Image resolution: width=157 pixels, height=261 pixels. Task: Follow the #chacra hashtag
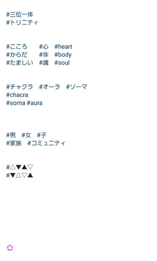17,95
